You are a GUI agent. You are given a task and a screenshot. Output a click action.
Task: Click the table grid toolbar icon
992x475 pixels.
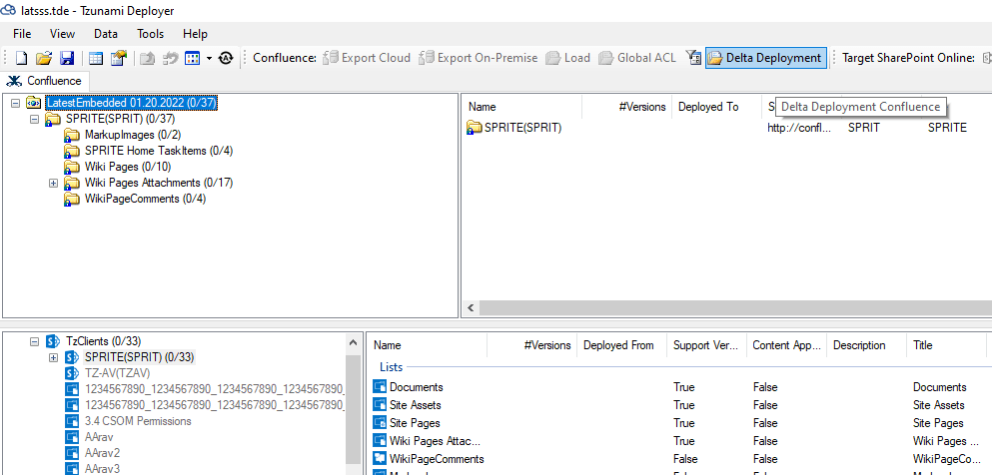[x=96, y=58]
